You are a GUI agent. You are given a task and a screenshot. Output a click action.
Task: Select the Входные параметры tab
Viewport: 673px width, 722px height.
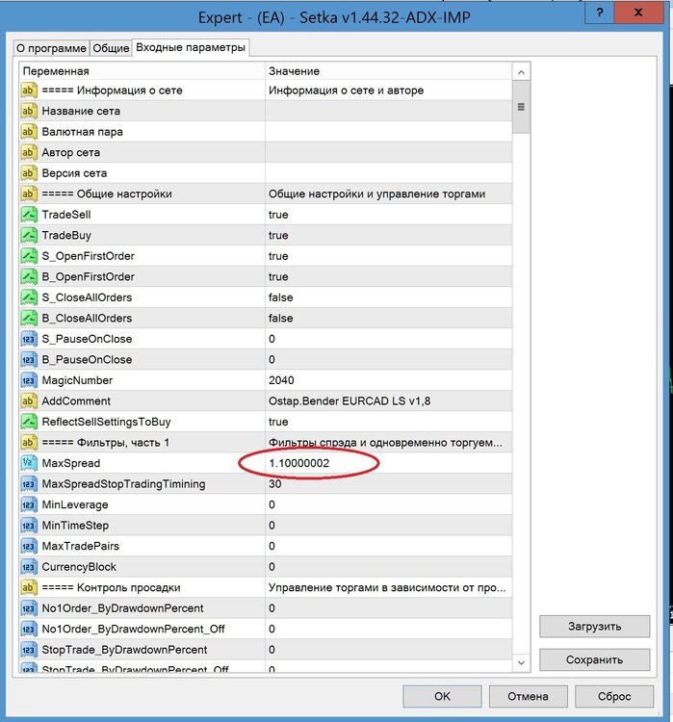coord(191,47)
